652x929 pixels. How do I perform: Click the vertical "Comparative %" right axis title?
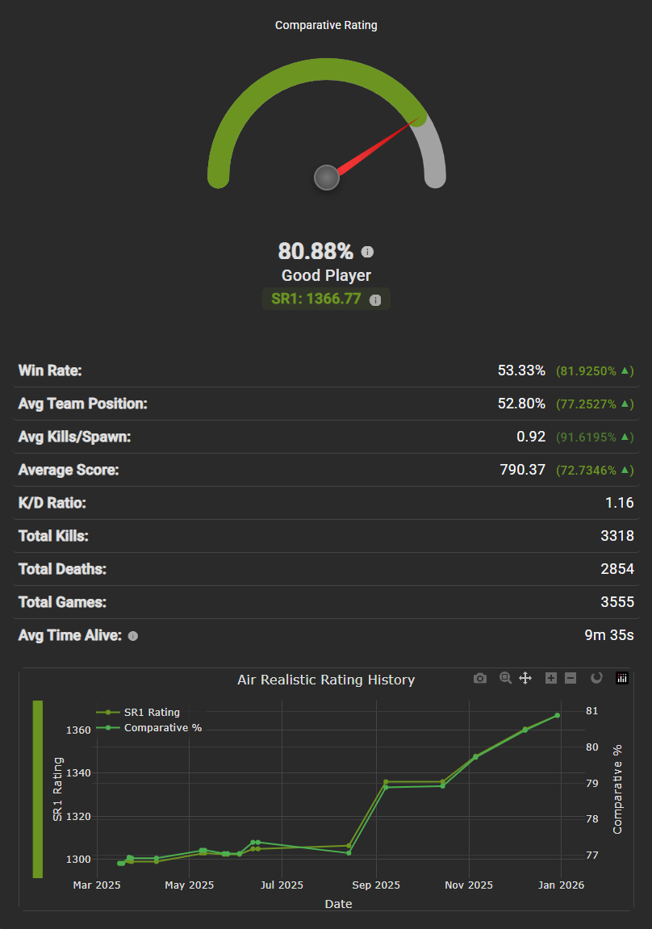617,789
